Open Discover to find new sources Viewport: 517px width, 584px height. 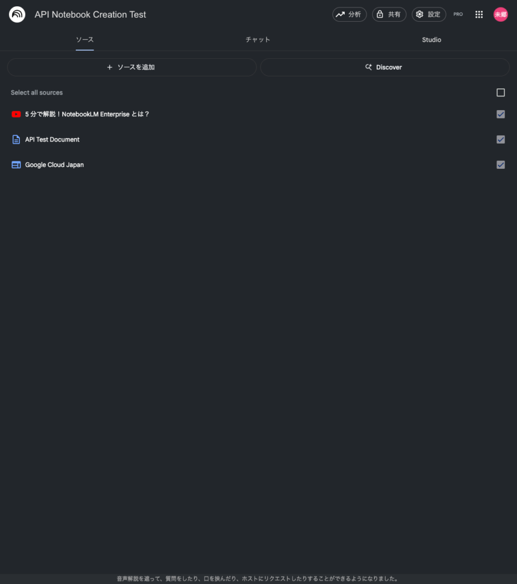coord(385,67)
